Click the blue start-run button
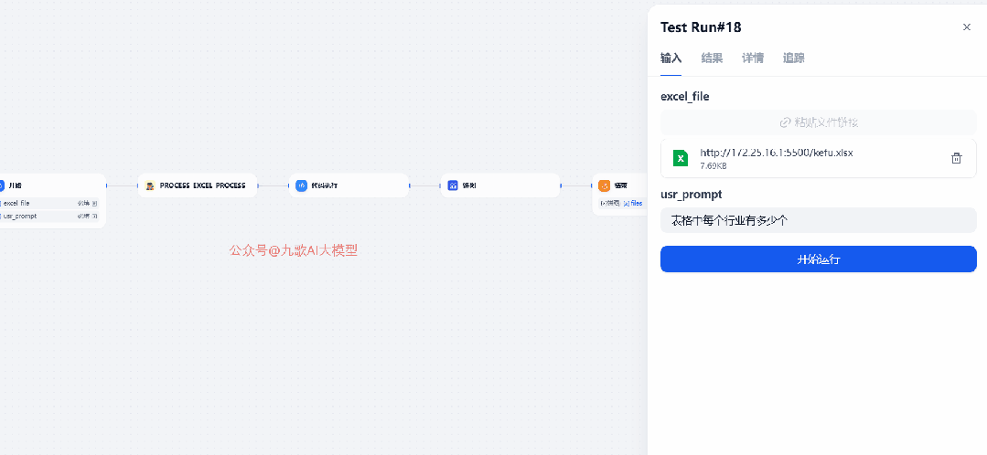 pyautogui.click(x=819, y=259)
